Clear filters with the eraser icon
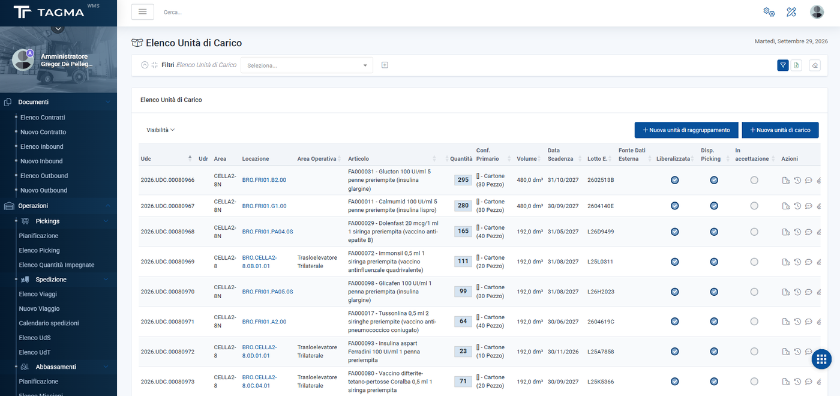 point(815,65)
